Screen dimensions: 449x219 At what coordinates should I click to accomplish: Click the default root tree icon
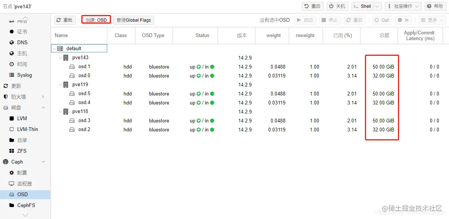(x=60, y=49)
